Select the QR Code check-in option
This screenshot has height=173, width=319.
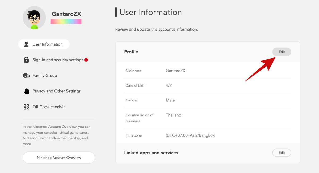pyautogui.click(x=49, y=107)
